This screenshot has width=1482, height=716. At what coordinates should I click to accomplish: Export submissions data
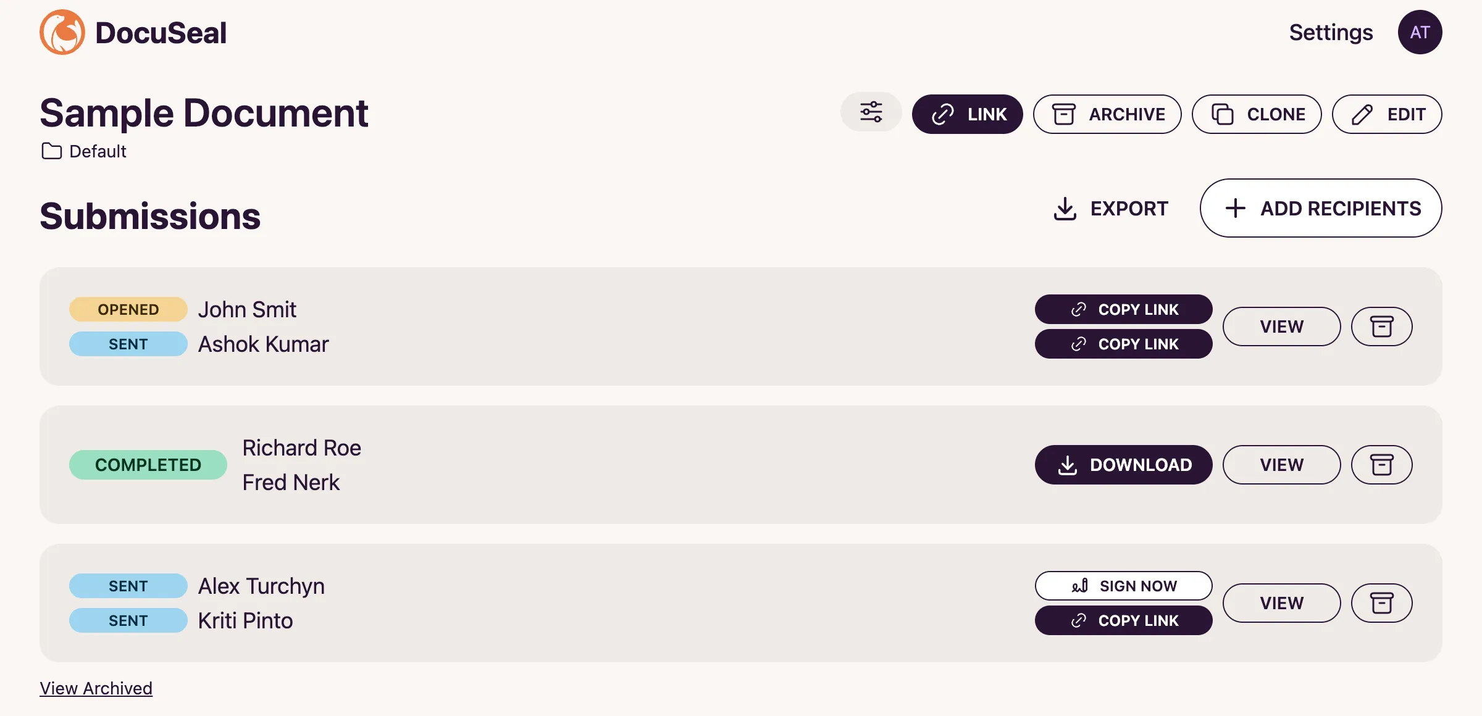coord(1110,209)
